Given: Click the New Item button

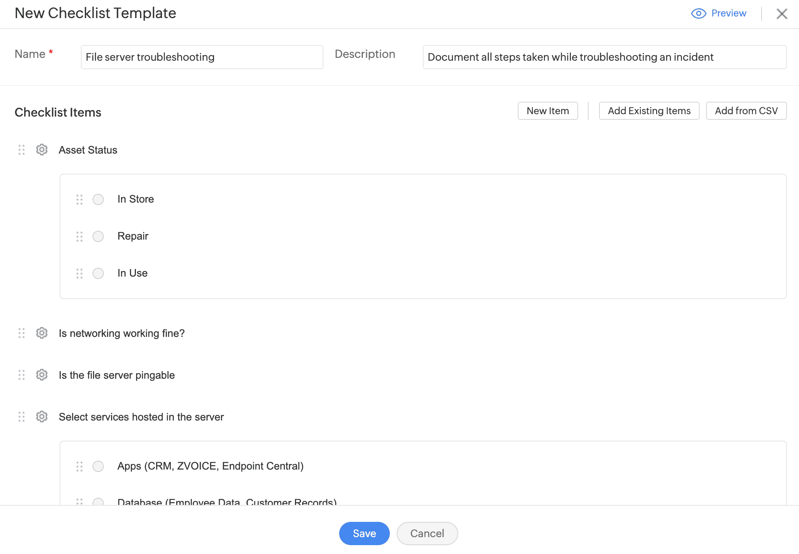Looking at the screenshot, I should point(548,111).
